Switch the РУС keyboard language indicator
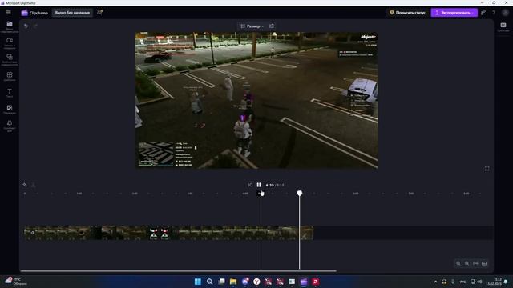The width and height of the screenshot is (513, 288). [x=463, y=282]
